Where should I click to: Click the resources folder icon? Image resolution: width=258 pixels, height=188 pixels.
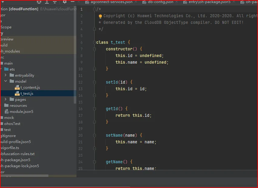6,105
